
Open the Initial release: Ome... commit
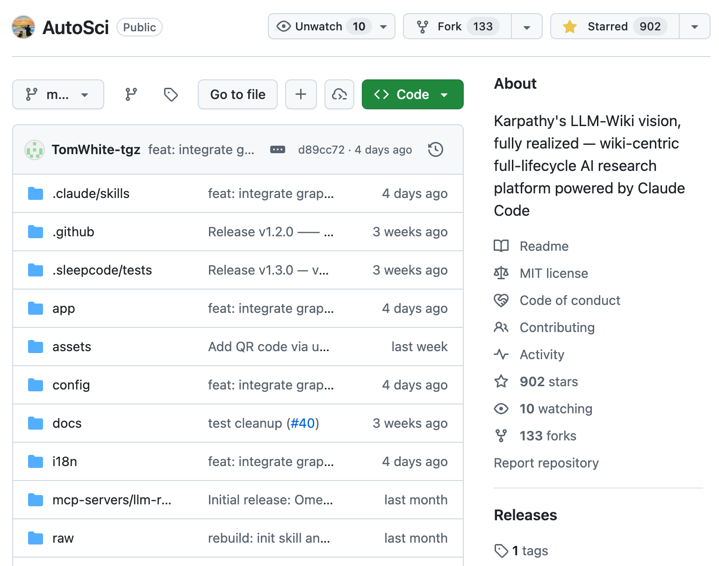270,500
